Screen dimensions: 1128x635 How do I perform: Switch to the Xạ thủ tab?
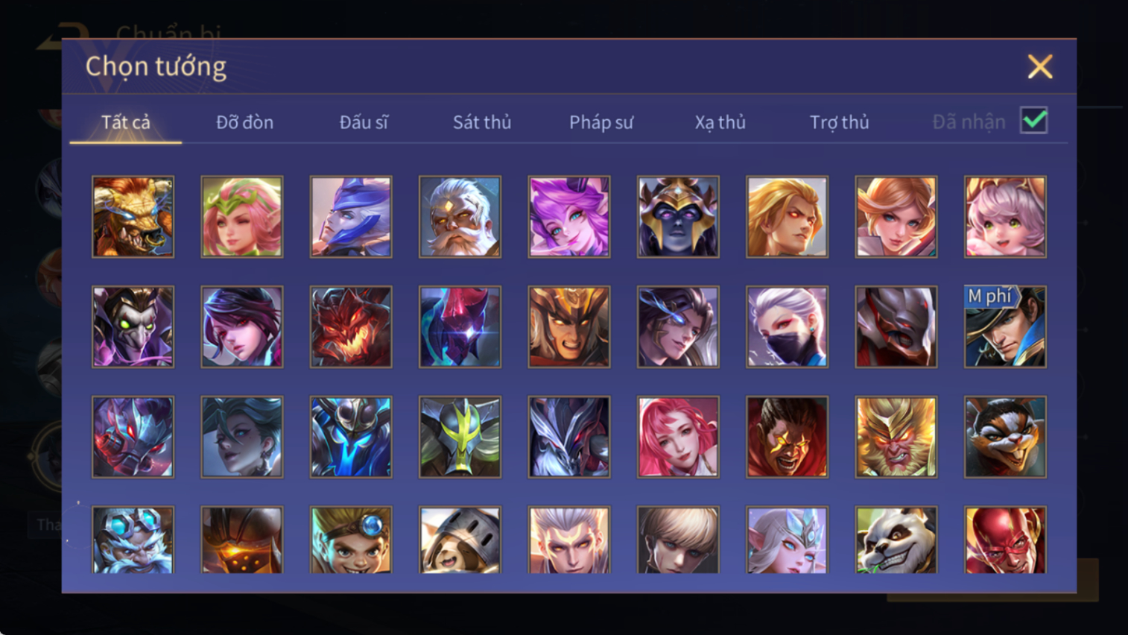click(720, 122)
